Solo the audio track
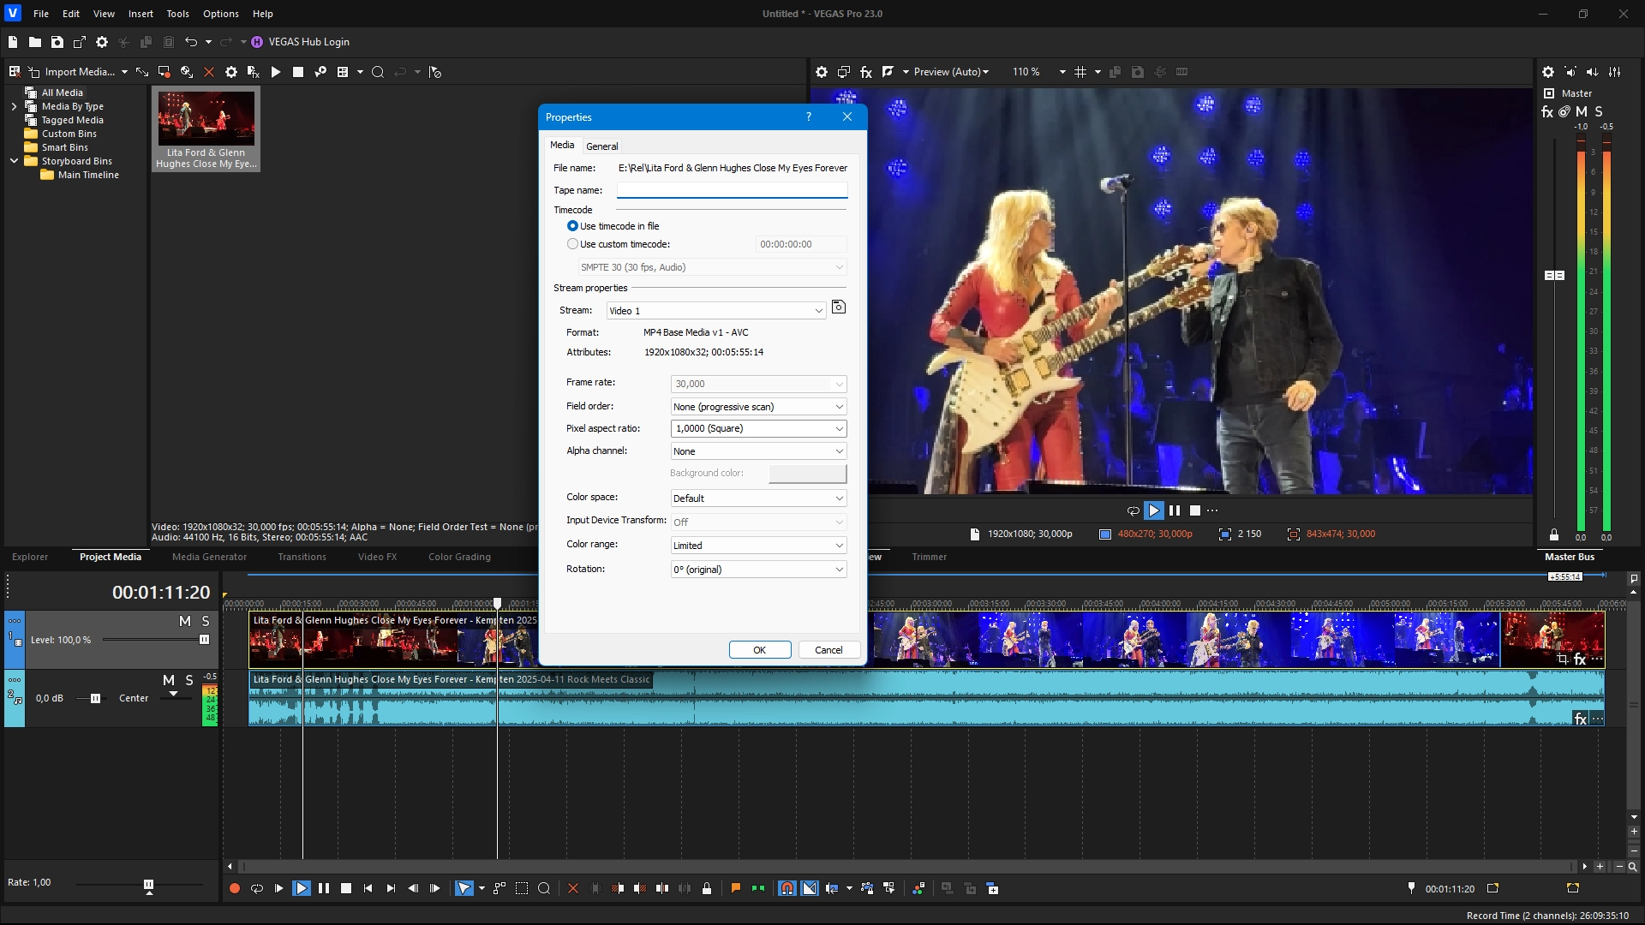1645x925 pixels. (189, 680)
